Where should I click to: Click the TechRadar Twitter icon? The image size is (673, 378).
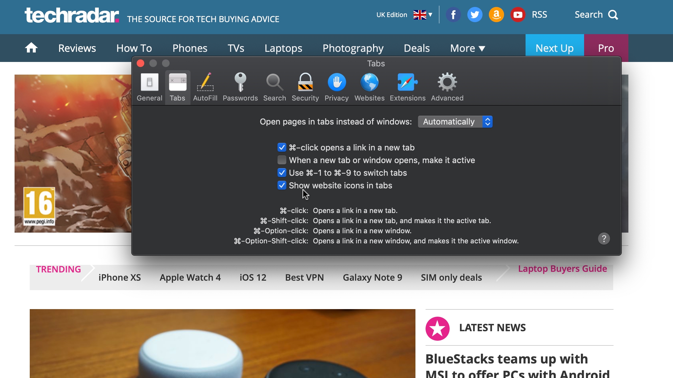(x=475, y=15)
